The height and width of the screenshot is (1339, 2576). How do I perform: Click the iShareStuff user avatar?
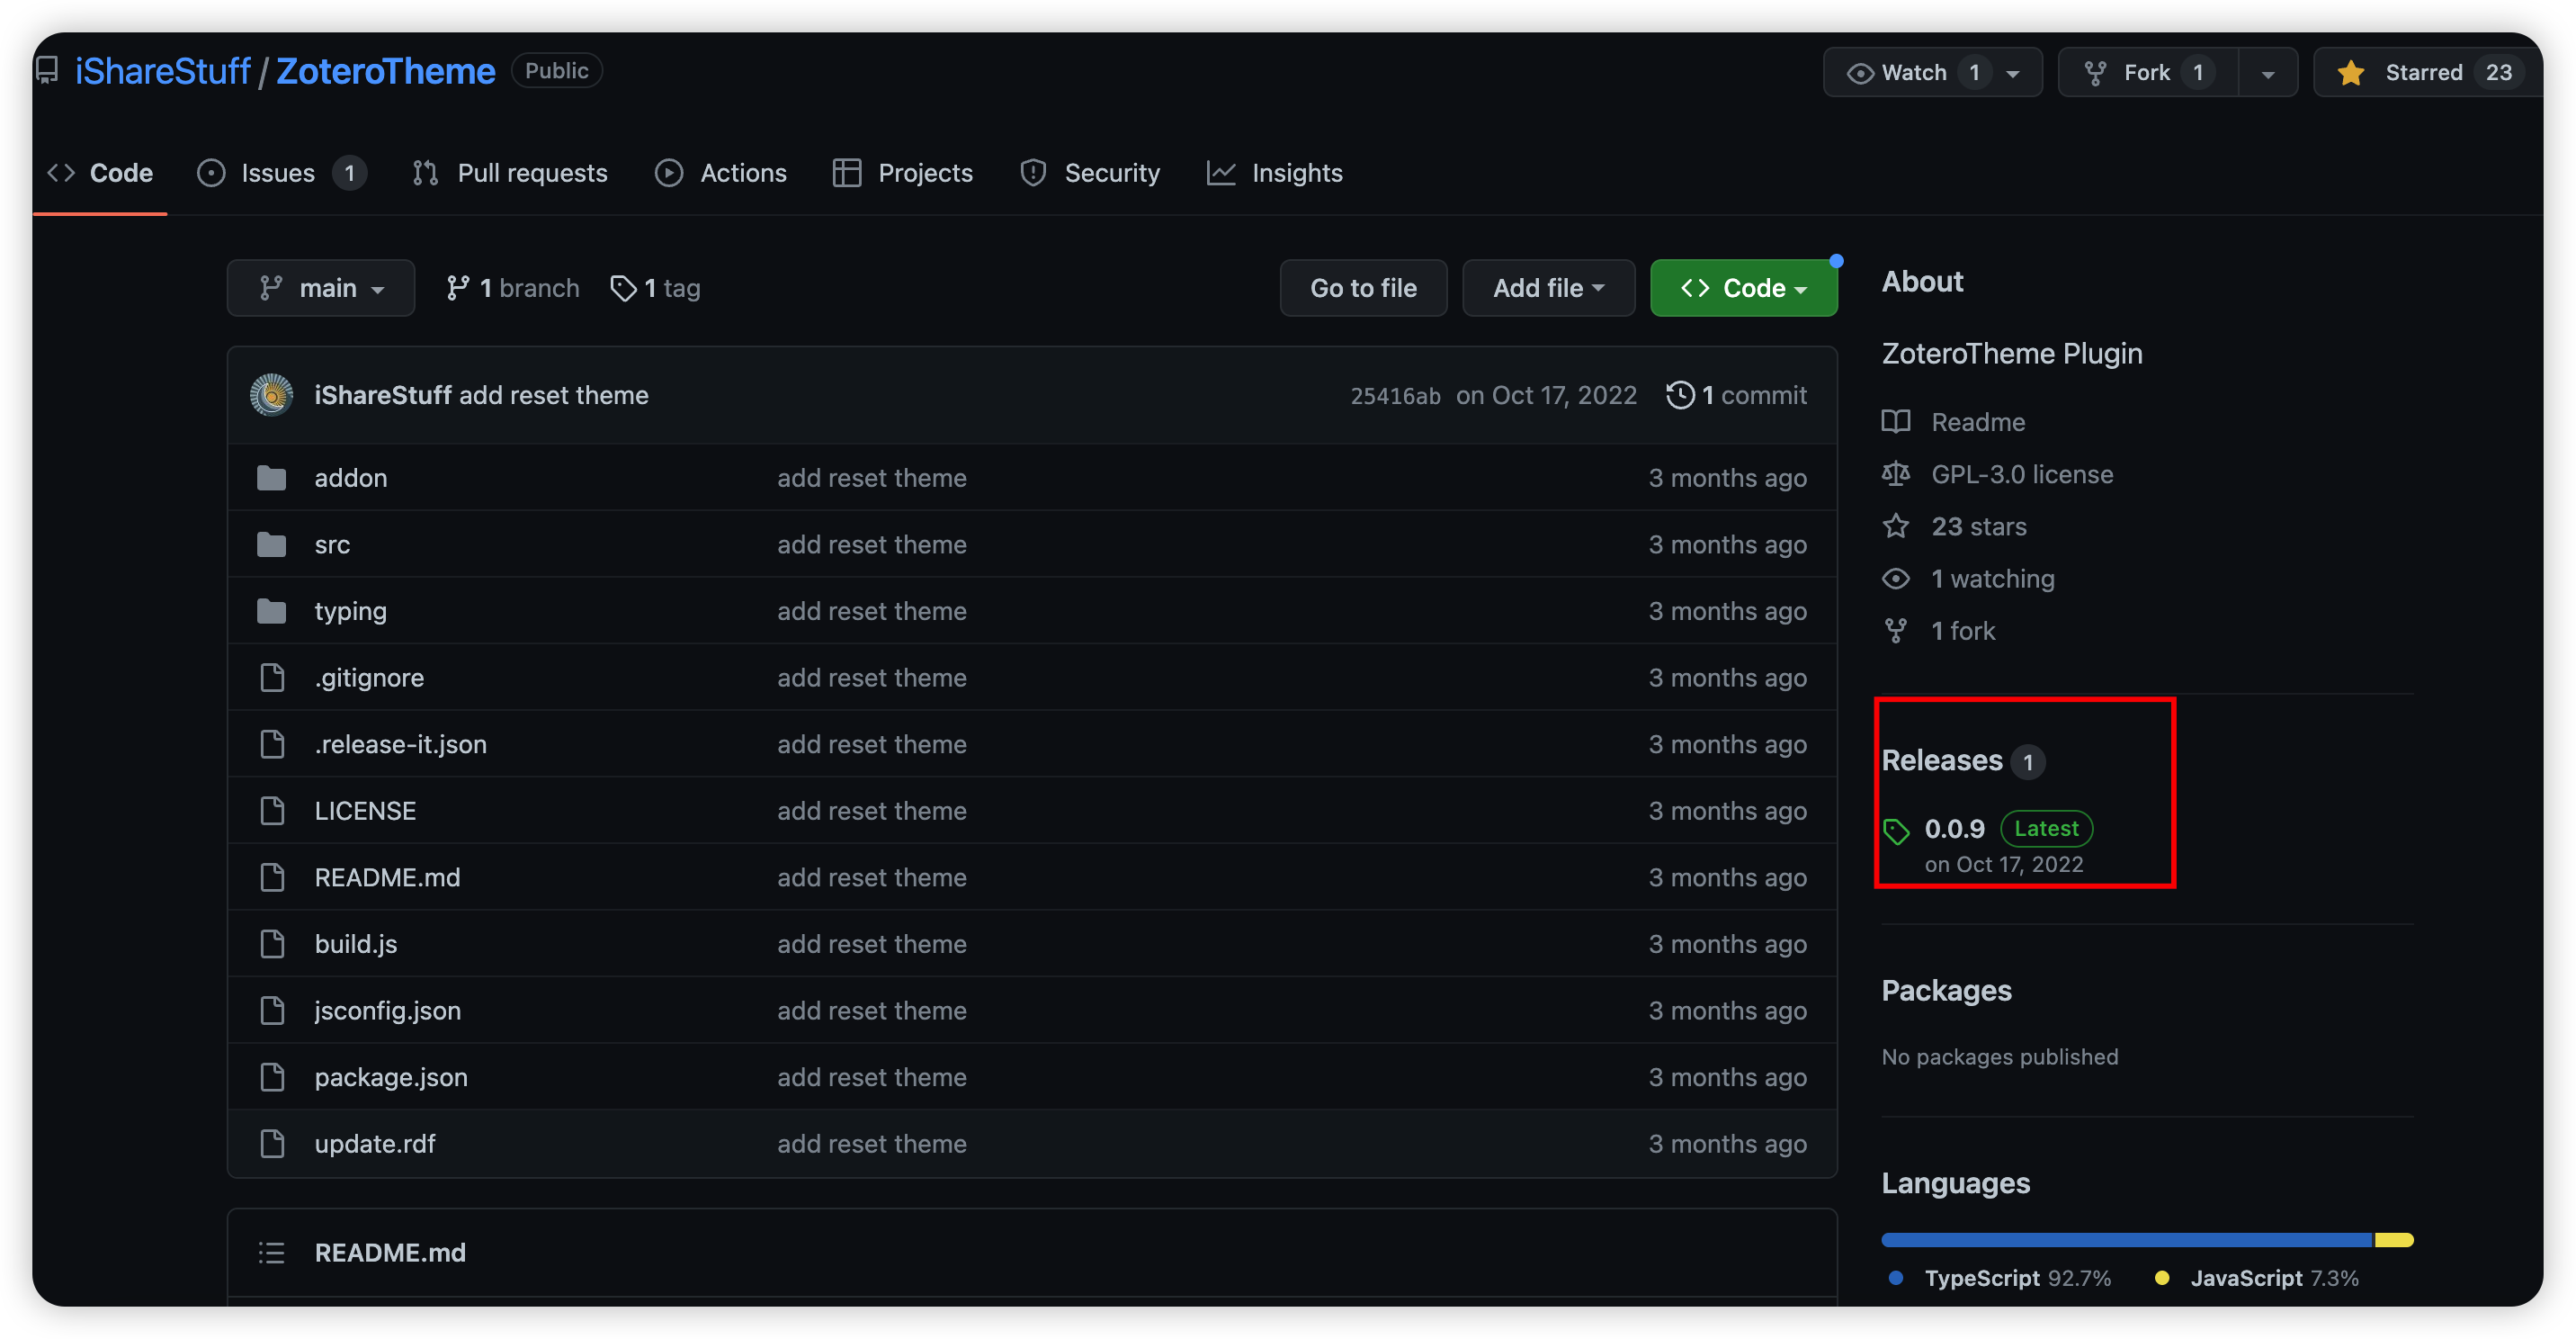tap(271, 394)
